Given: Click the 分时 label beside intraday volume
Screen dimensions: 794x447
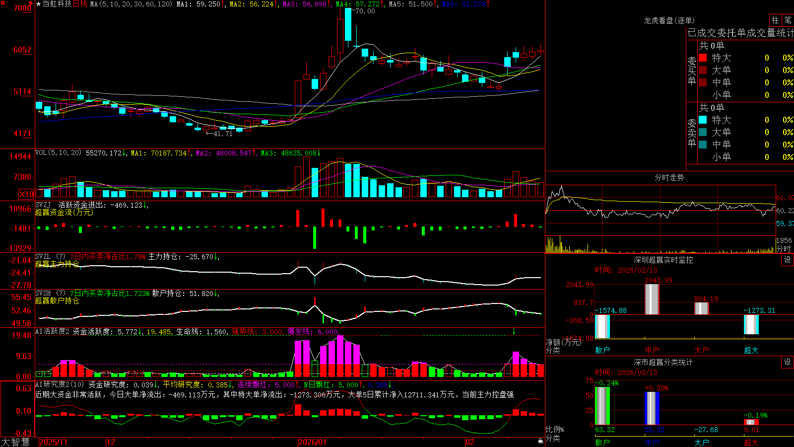Looking at the screenshot, I should point(784,248).
